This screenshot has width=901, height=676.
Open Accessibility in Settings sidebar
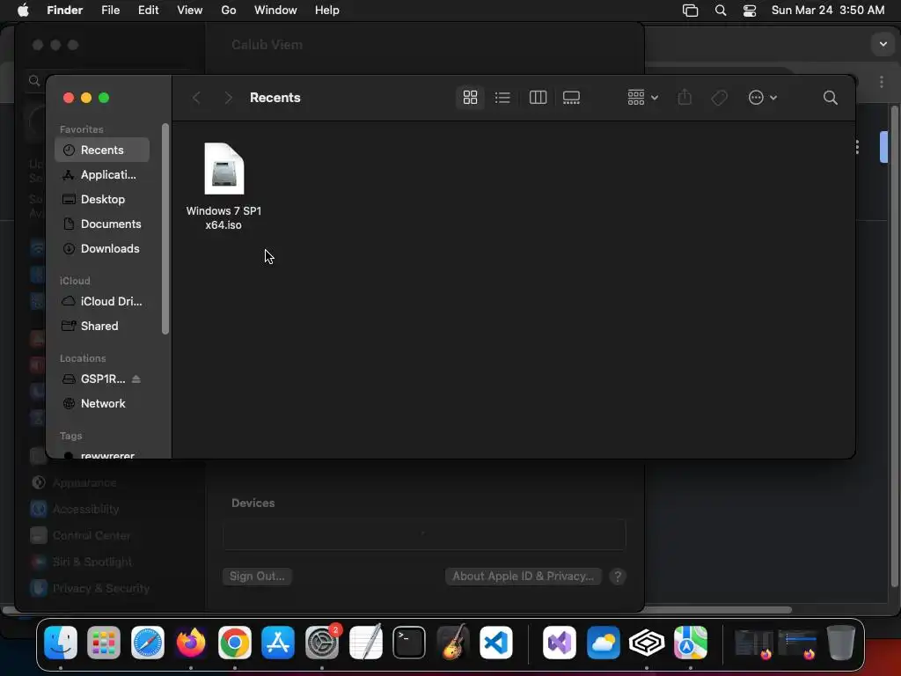(77, 509)
